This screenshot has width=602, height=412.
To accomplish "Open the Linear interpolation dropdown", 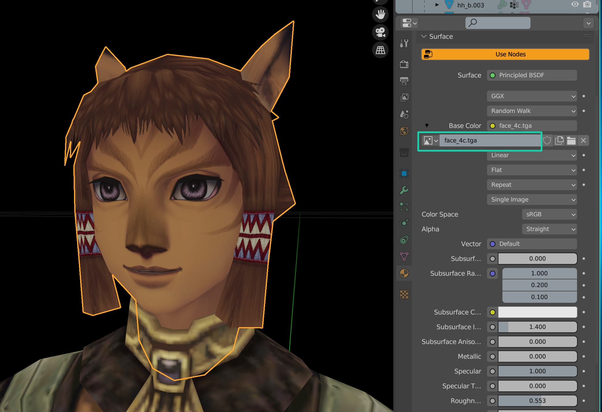I will [532, 155].
